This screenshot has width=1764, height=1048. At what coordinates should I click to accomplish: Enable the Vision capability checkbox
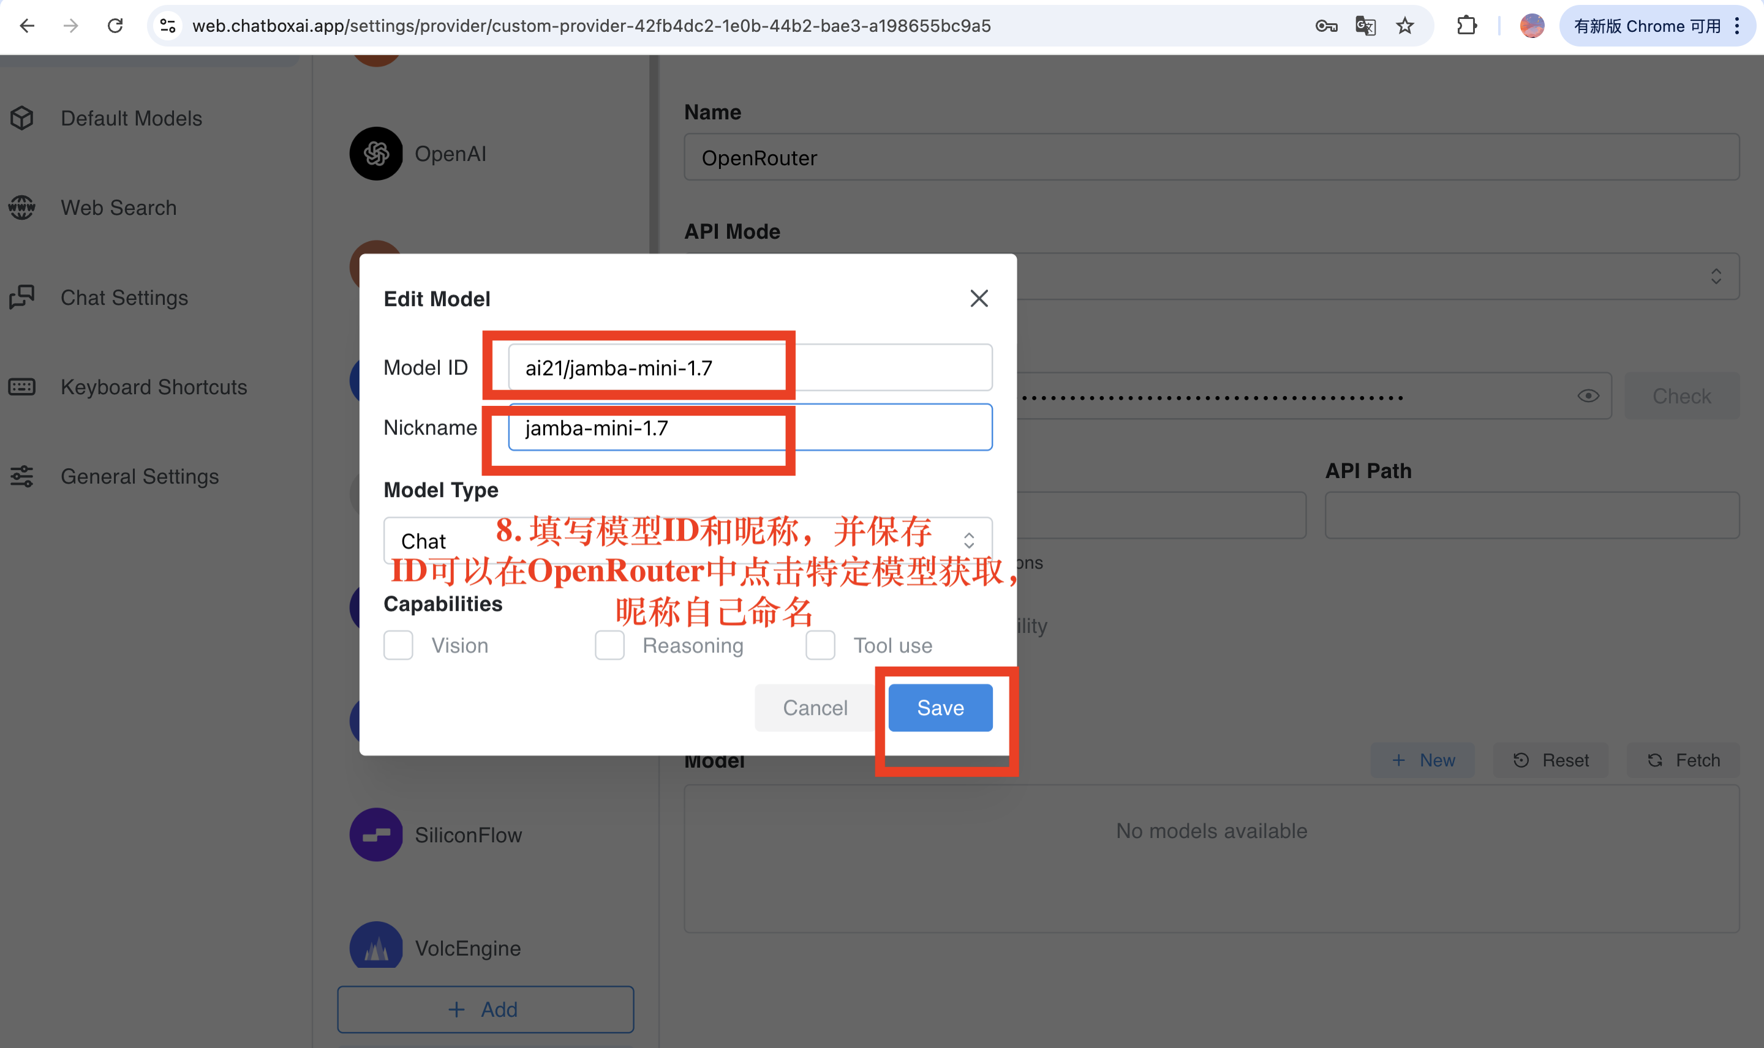[399, 645]
